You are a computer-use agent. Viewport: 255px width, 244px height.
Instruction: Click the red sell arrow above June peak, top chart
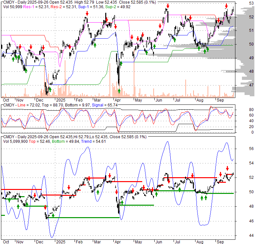[168, 6]
